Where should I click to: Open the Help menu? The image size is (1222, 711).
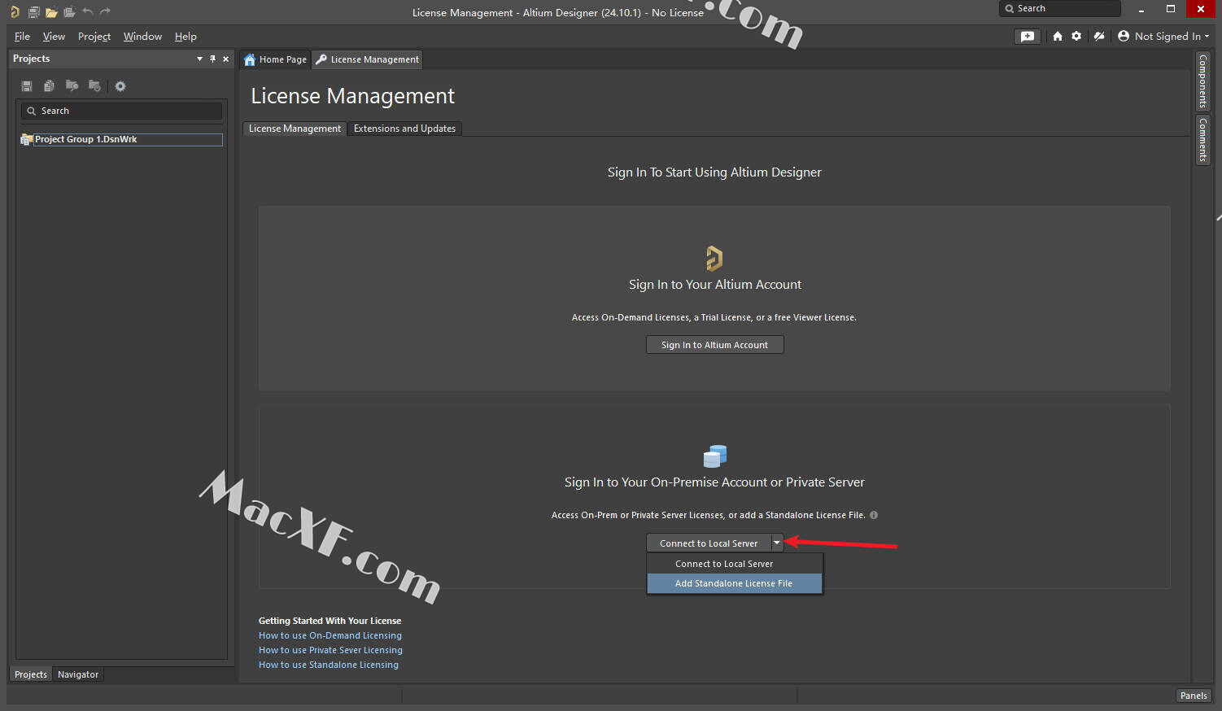pos(185,36)
